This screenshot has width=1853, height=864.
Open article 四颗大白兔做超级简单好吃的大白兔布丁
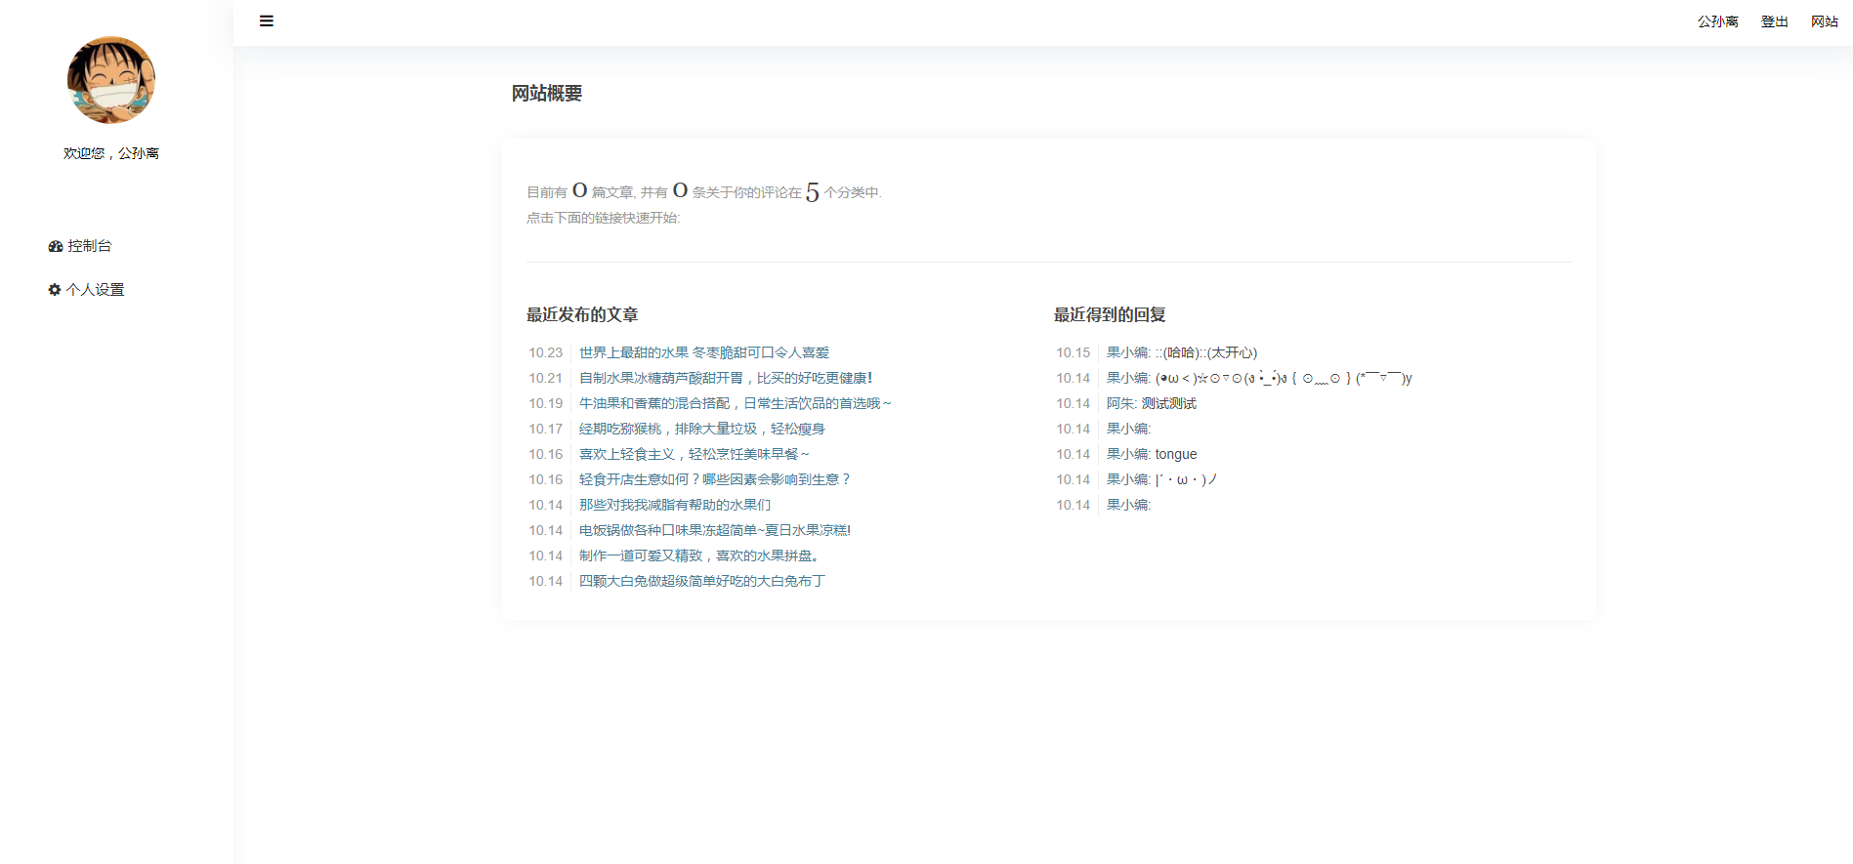point(701,581)
